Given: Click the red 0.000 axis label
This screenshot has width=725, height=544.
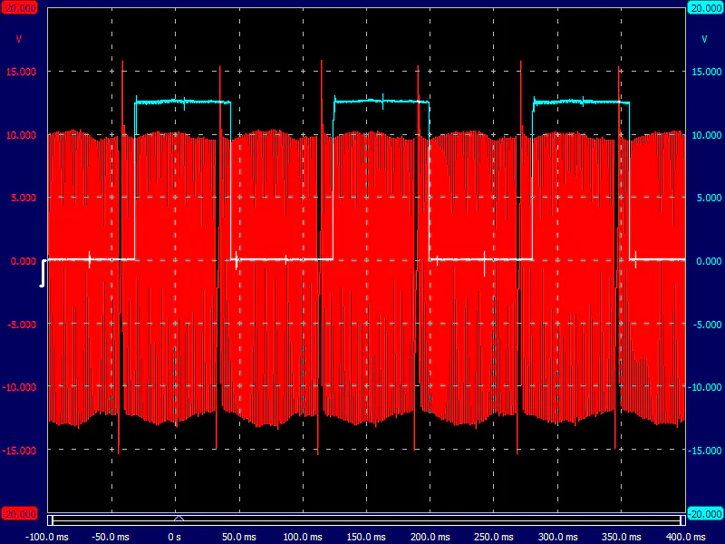Looking at the screenshot, I should (x=23, y=261).
